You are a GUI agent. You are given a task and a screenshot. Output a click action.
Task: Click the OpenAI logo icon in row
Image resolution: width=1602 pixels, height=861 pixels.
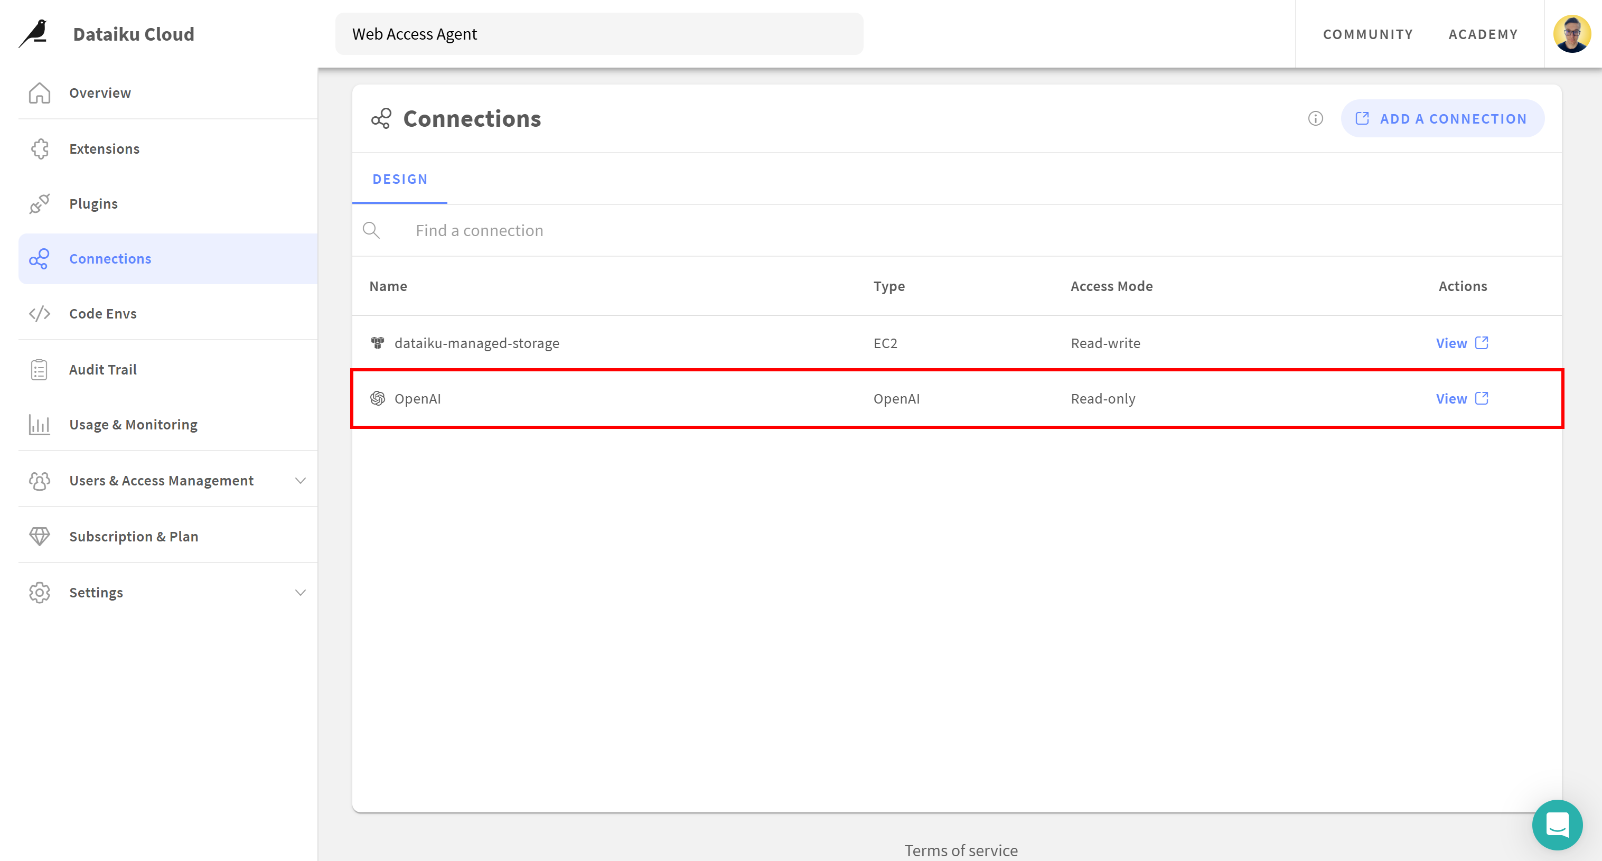(378, 398)
